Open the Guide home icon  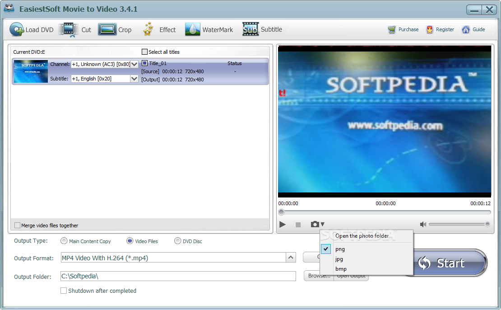(x=466, y=30)
